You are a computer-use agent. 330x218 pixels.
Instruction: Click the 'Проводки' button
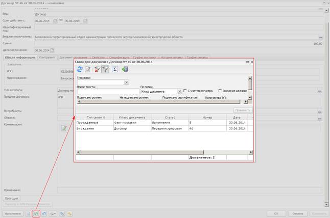click(x=11, y=198)
